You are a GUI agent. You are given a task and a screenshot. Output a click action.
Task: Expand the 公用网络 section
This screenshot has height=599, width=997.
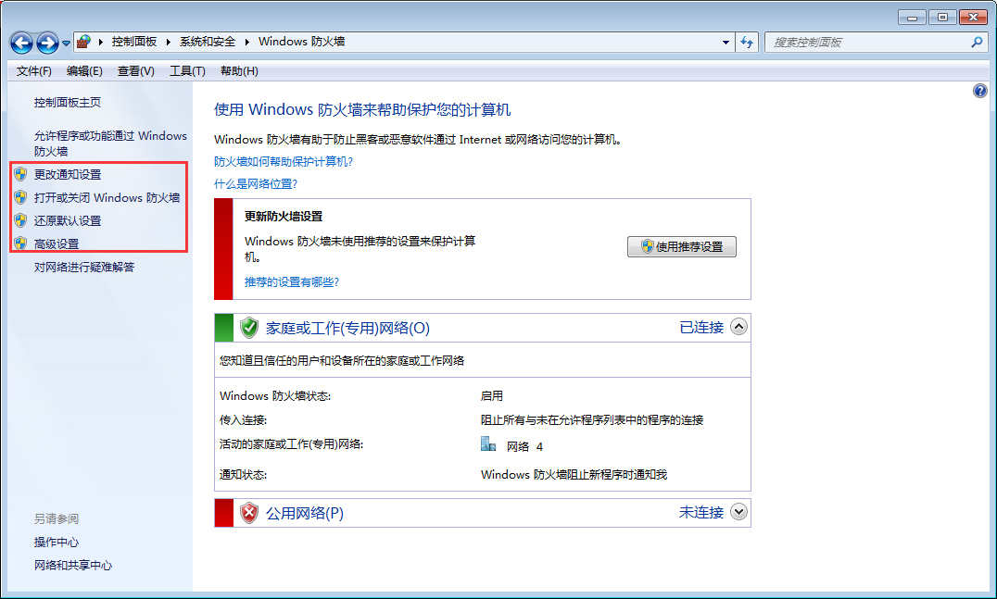738,512
